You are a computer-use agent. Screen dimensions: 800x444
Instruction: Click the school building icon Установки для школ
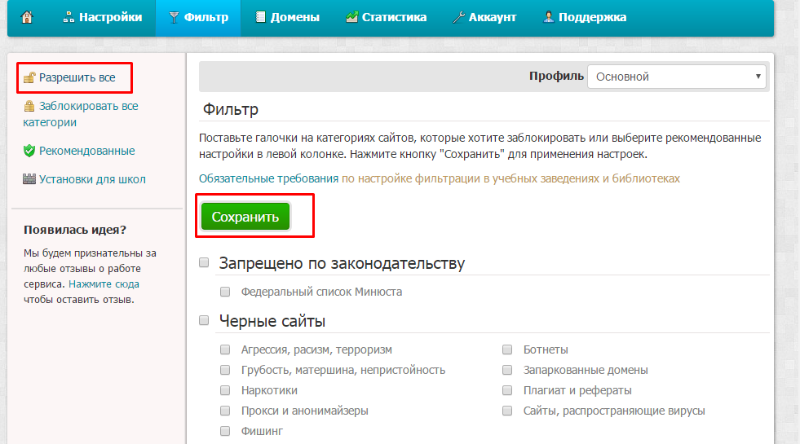(x=29, y=179)
